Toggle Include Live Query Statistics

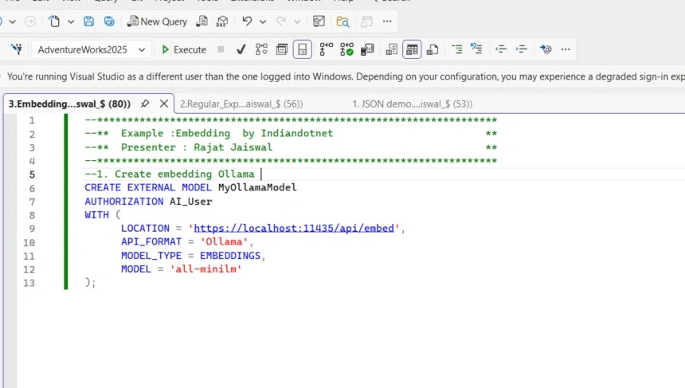[346, 49]
